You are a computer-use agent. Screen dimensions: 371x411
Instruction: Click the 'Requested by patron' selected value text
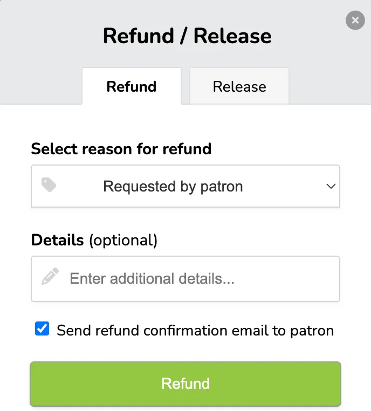[173, 187]
